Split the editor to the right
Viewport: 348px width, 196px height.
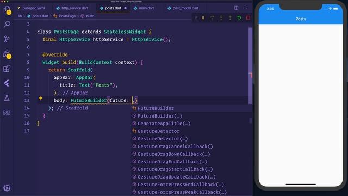[236, 8]
